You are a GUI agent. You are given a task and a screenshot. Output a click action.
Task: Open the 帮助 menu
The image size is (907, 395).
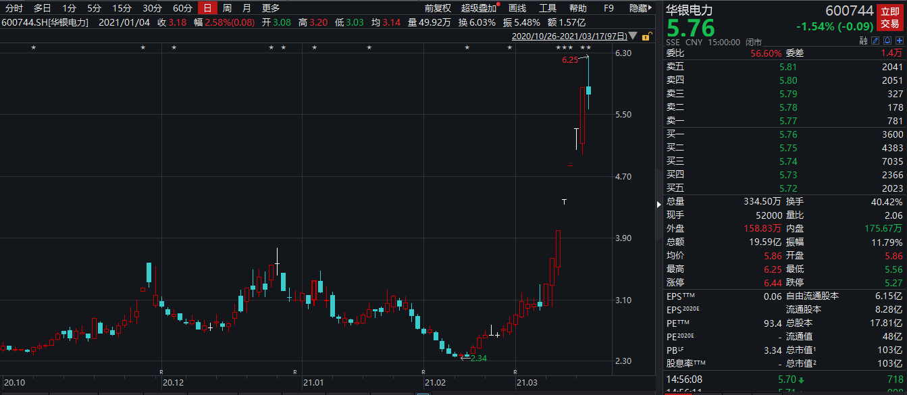[577, 8]
